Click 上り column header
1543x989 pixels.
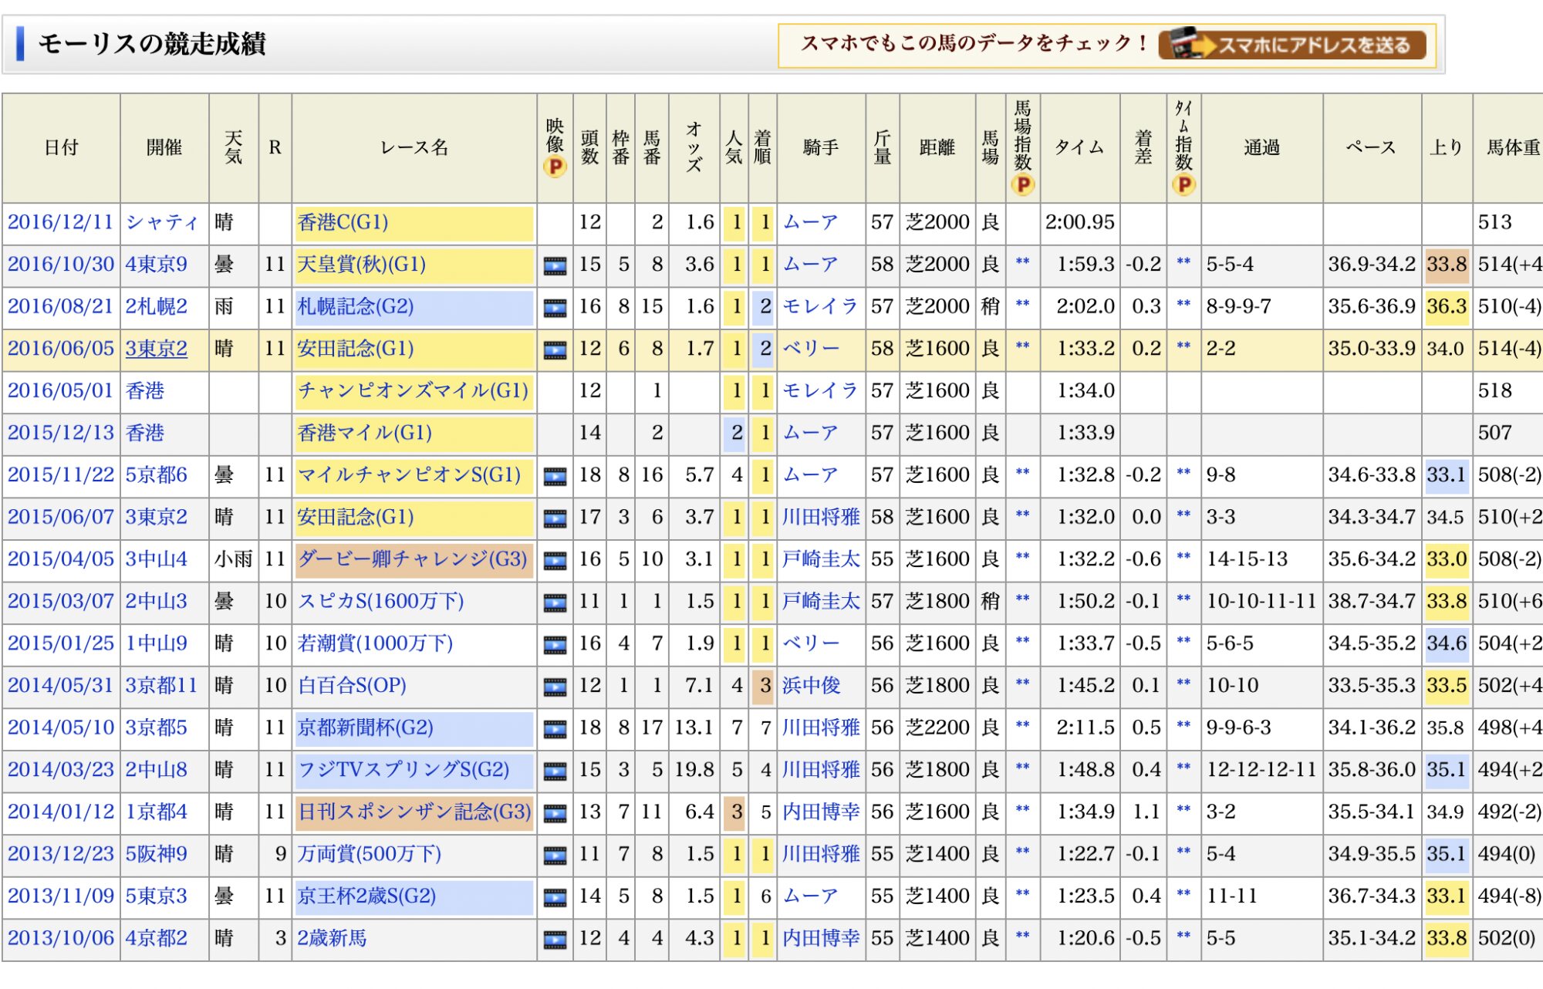click(1447, 148)
